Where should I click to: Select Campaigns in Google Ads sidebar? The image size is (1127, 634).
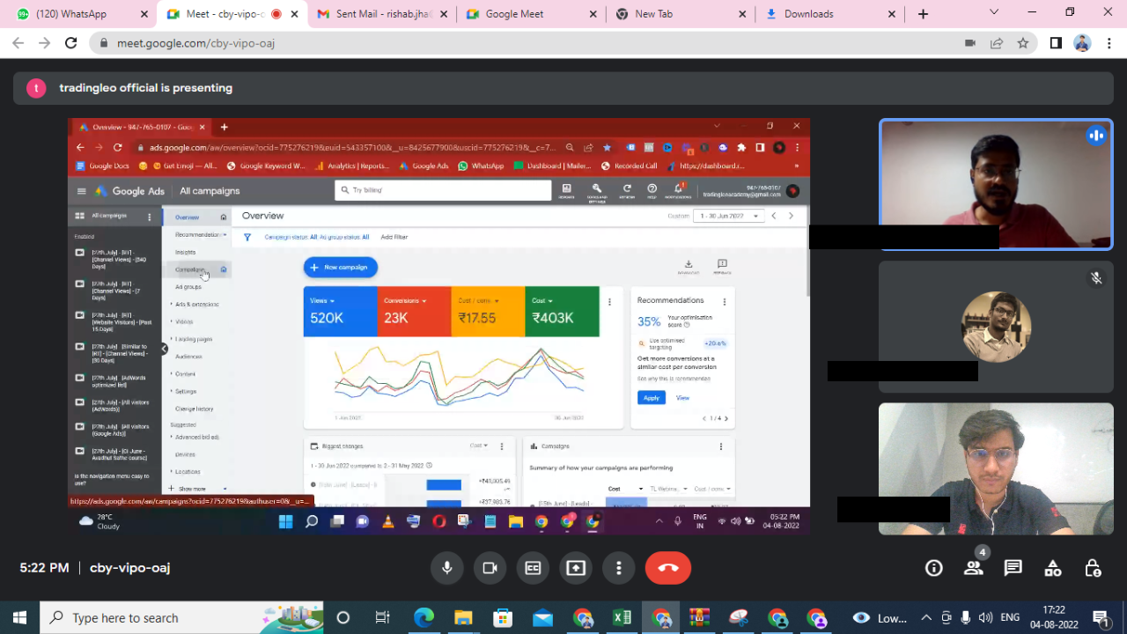coord(189,269)
